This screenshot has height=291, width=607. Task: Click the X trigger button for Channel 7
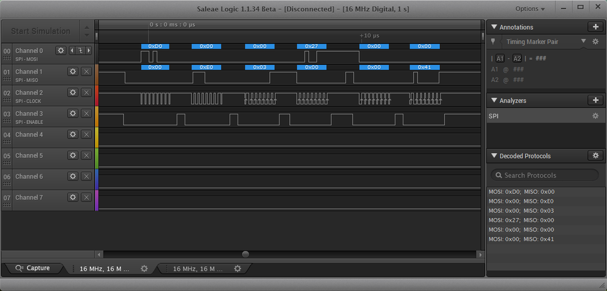[x=86, y=197]
